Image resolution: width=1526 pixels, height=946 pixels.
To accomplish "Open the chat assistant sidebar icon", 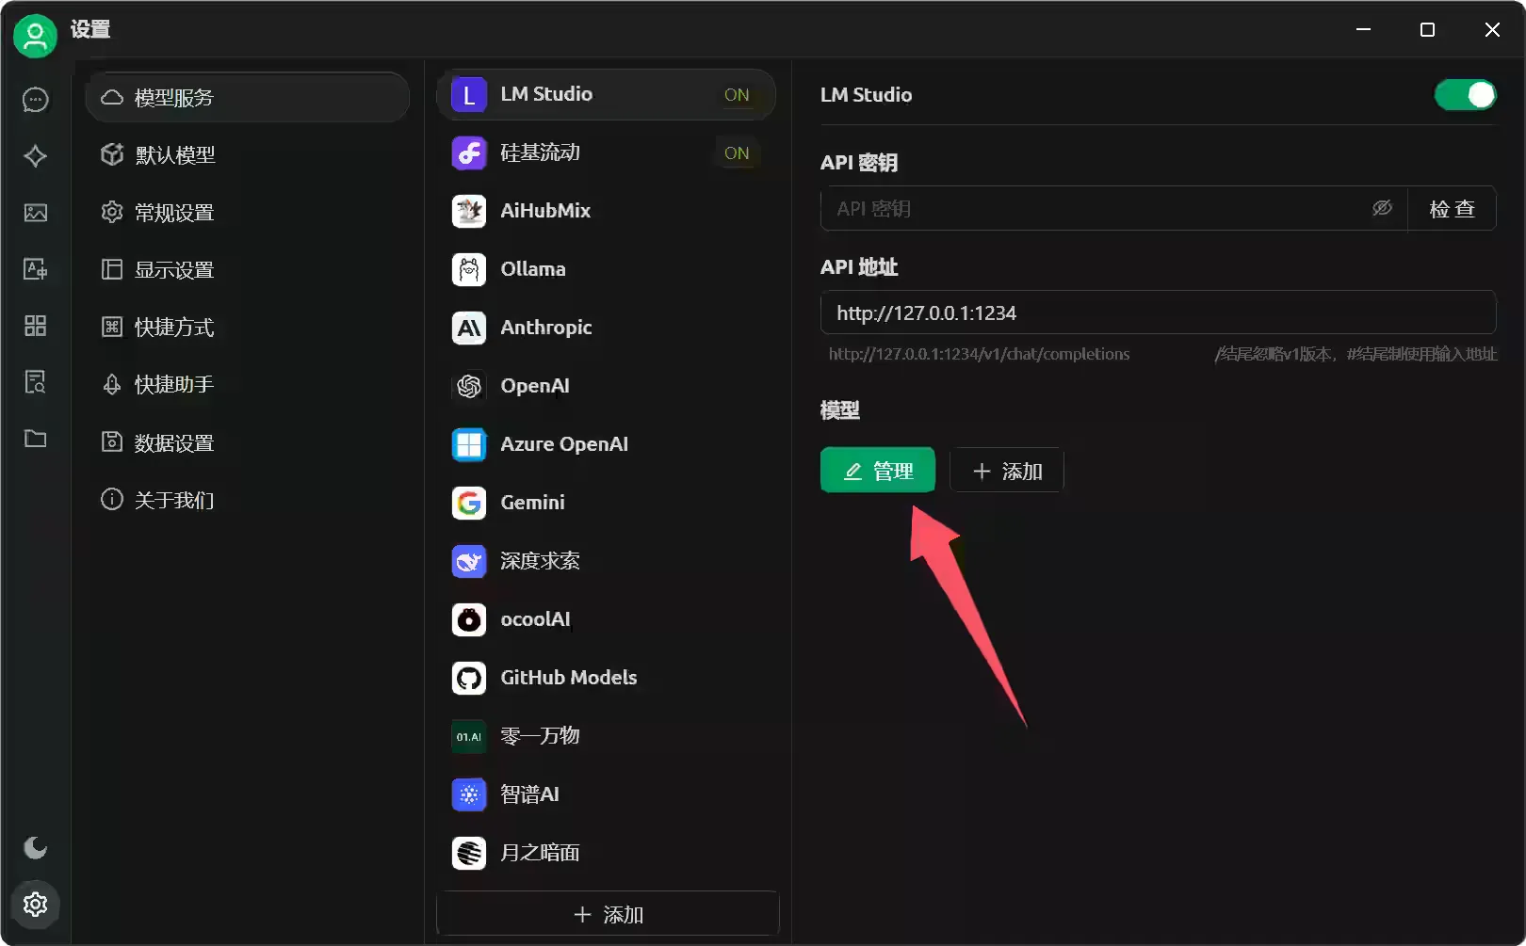I will [x=36, y=100].
